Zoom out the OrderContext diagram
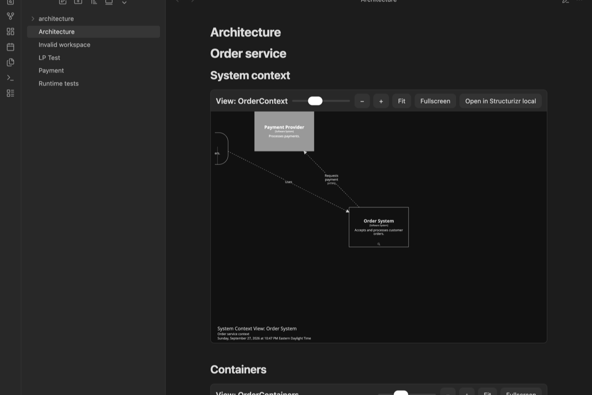This screenshot has height=395, width=592. 362,101
